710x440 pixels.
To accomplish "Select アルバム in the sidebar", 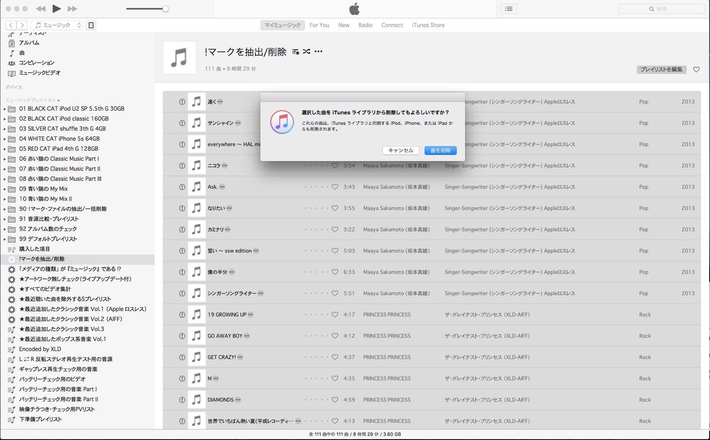I will tap(29, 43).
